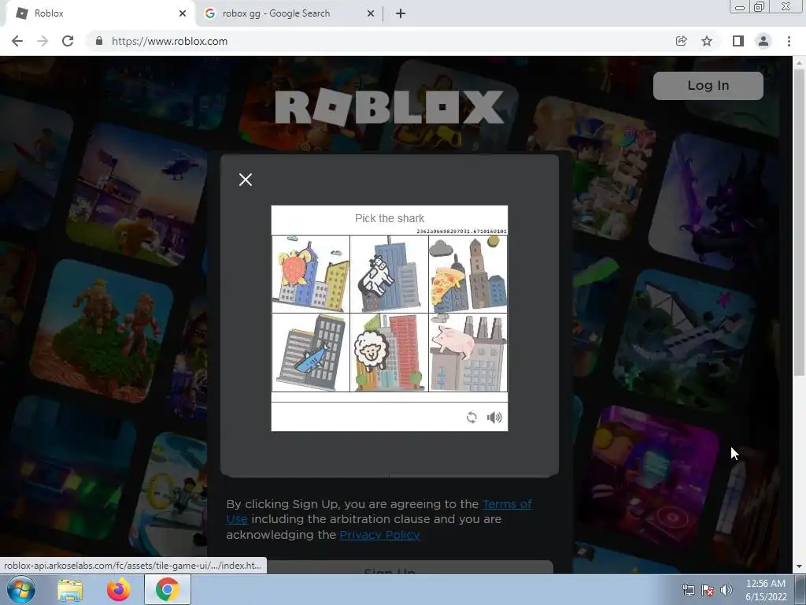Share this page using the share icon
Image resolution: width=806 pixels, height=605 pixels.
(681, 41)
